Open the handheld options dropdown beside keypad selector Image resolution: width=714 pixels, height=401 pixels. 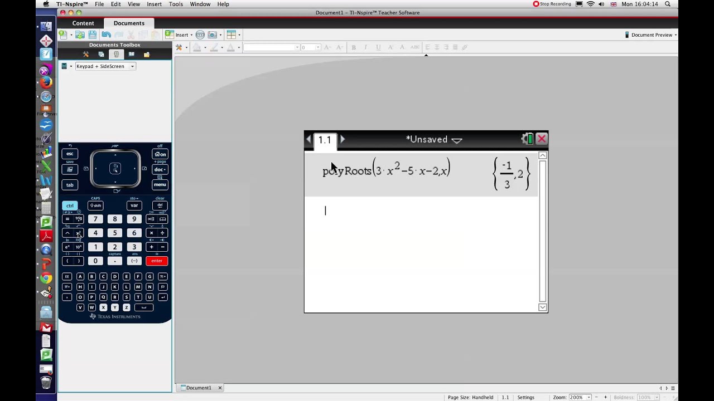71,66
